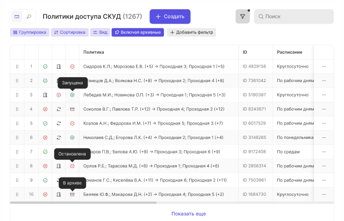Open the three-dots menu for ID 2856314
The height and width of the screenshot is (221, 344).
324,166
